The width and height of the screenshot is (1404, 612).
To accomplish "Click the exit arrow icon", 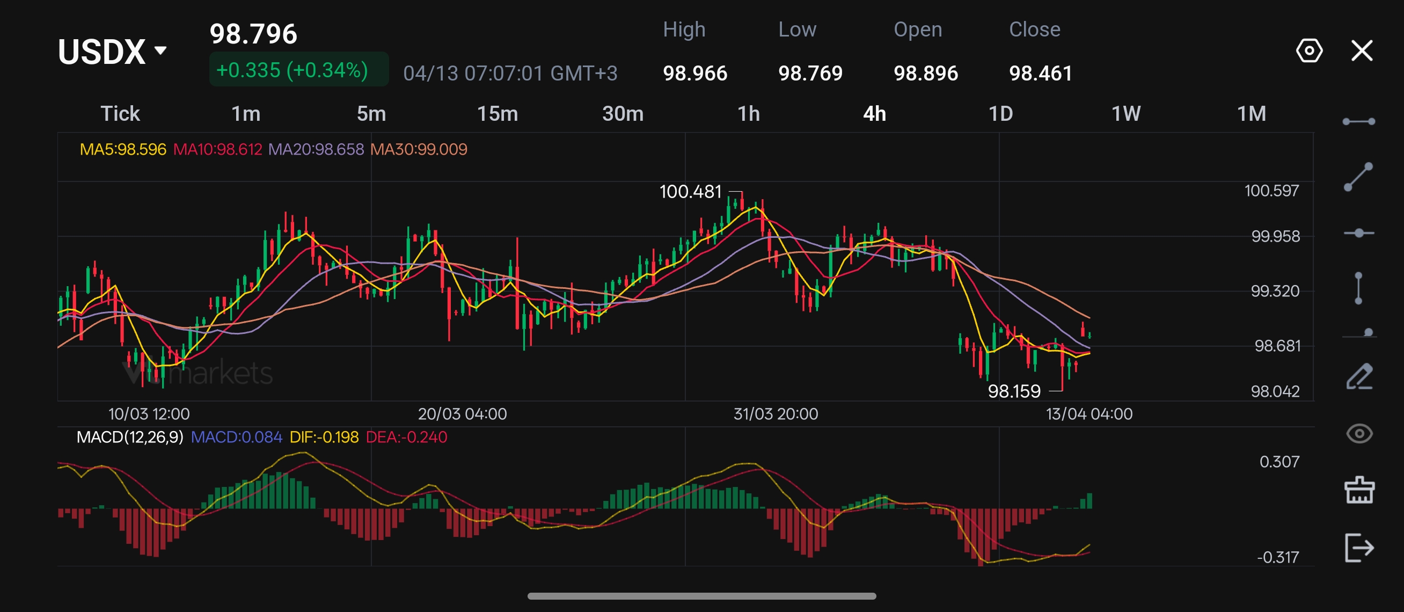I will [1359, 547].
